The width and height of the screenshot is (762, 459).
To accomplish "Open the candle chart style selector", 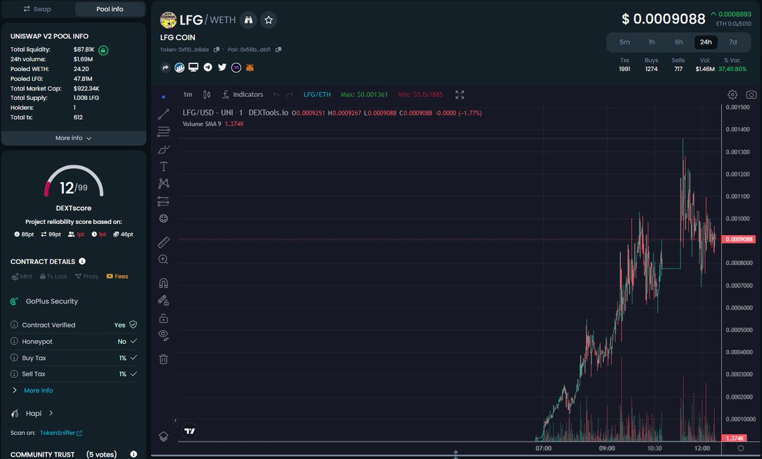I will (206, 94).
